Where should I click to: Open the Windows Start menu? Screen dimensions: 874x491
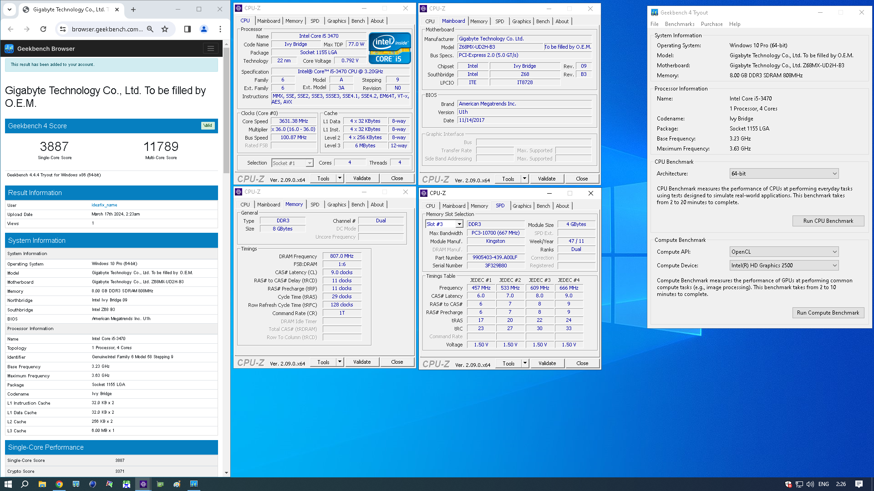click(x=8, y=484)
